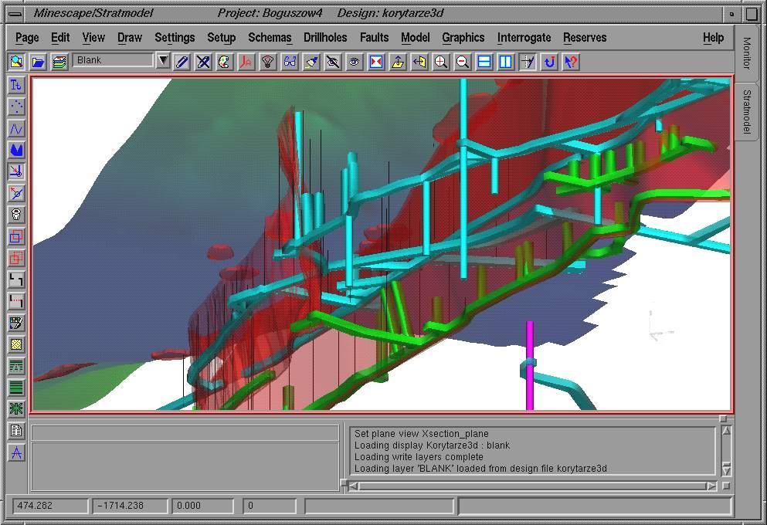The image size is (767, 525).
Task: Click the blue compass divider tool
Action: click(x=16, y=452)
